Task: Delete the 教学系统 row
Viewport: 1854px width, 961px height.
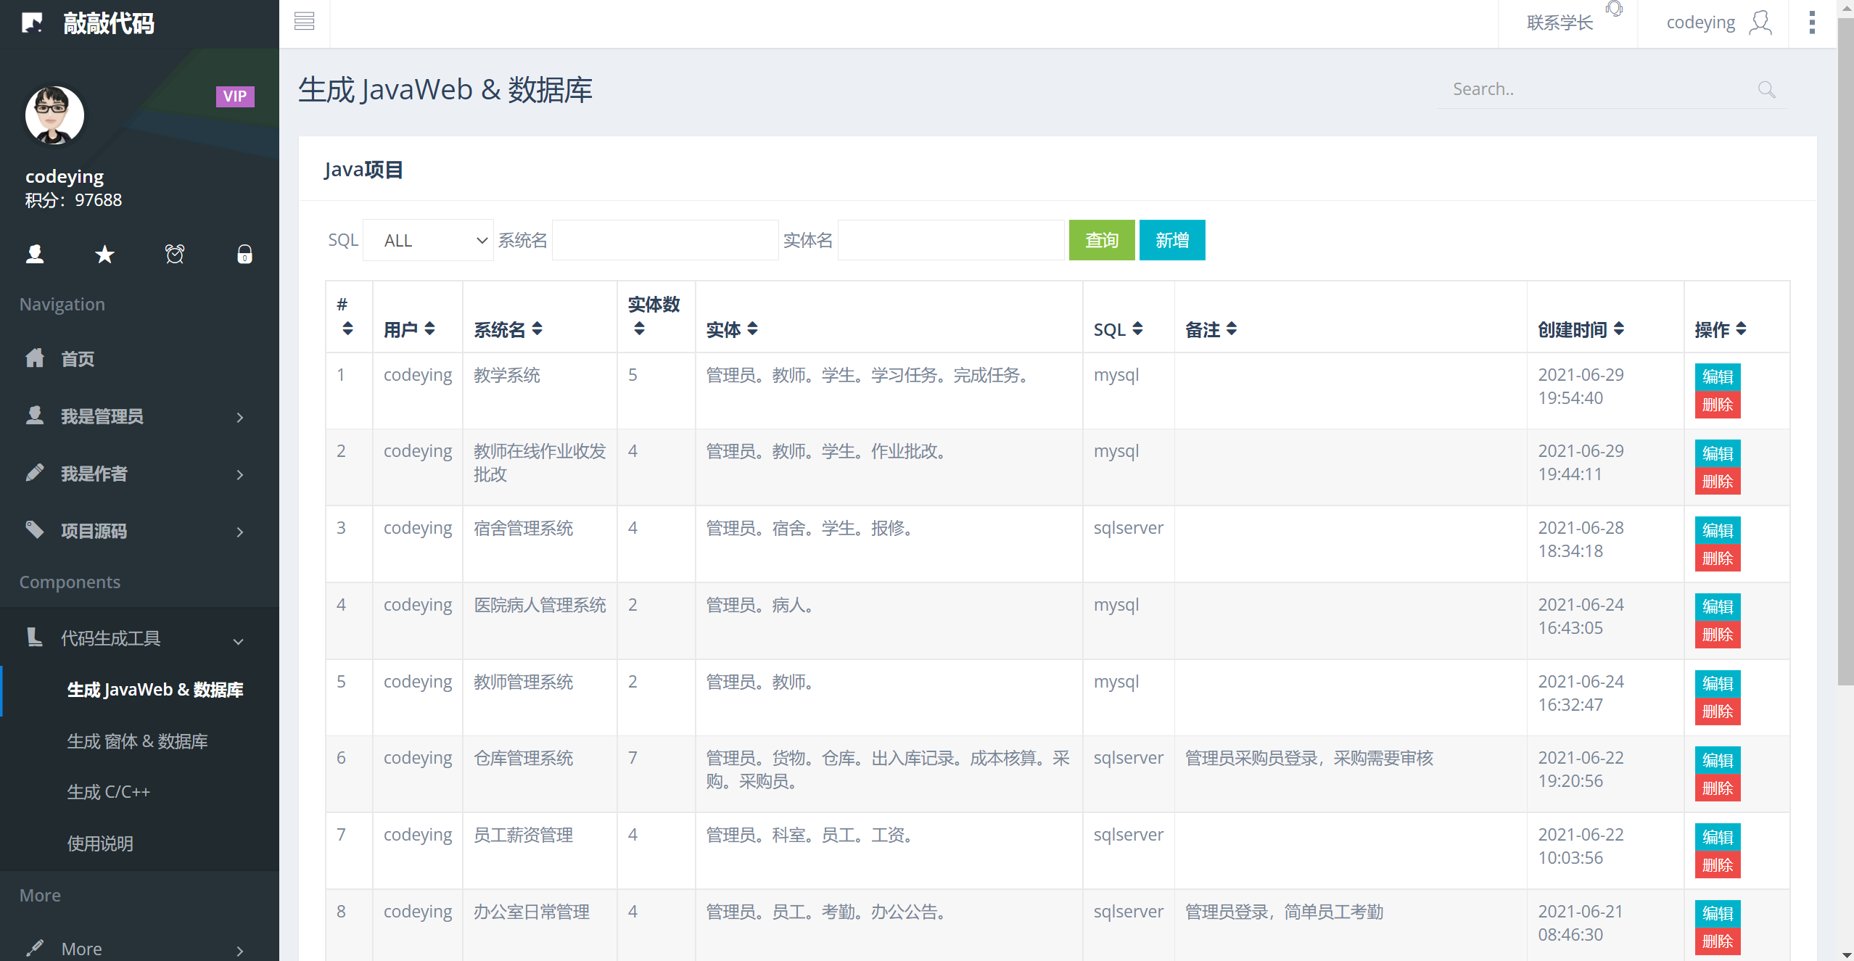Action: [1718, 405]
